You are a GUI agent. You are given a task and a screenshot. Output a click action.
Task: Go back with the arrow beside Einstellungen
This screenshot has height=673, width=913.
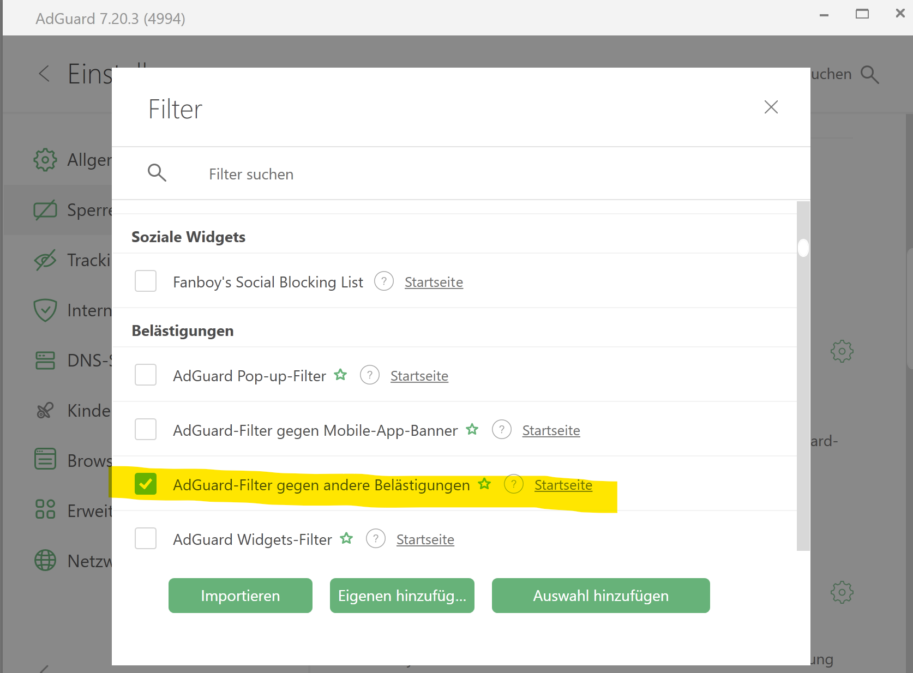tap(45, 74)
